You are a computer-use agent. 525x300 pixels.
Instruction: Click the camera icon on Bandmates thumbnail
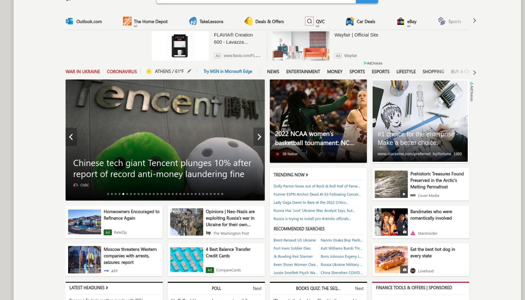(x=405, y=232)
